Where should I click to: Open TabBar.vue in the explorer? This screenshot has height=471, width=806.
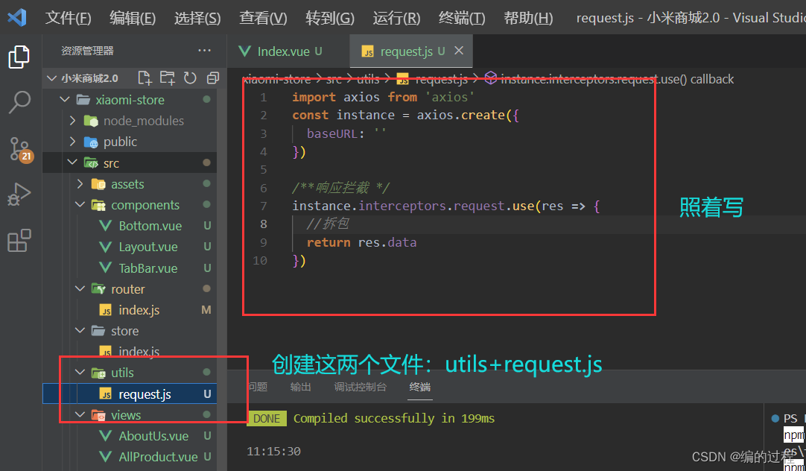[x=130, y=268]
